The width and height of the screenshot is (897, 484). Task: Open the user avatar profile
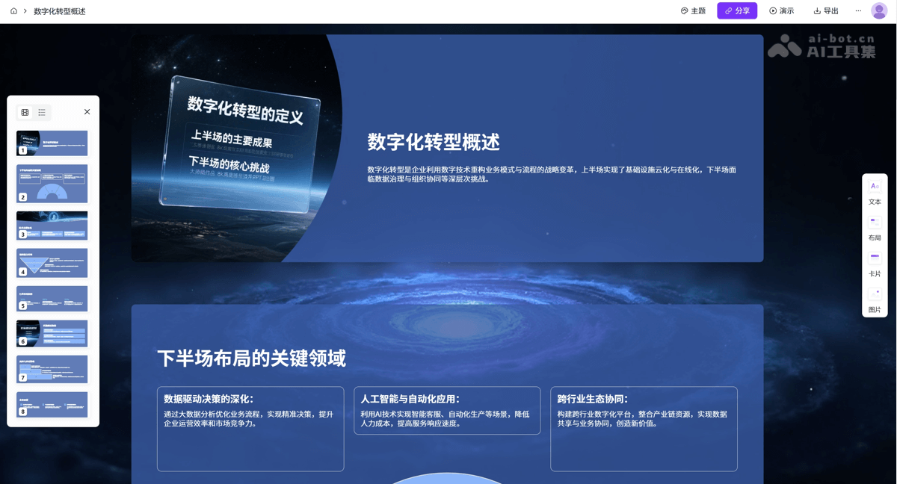(879, 11)
